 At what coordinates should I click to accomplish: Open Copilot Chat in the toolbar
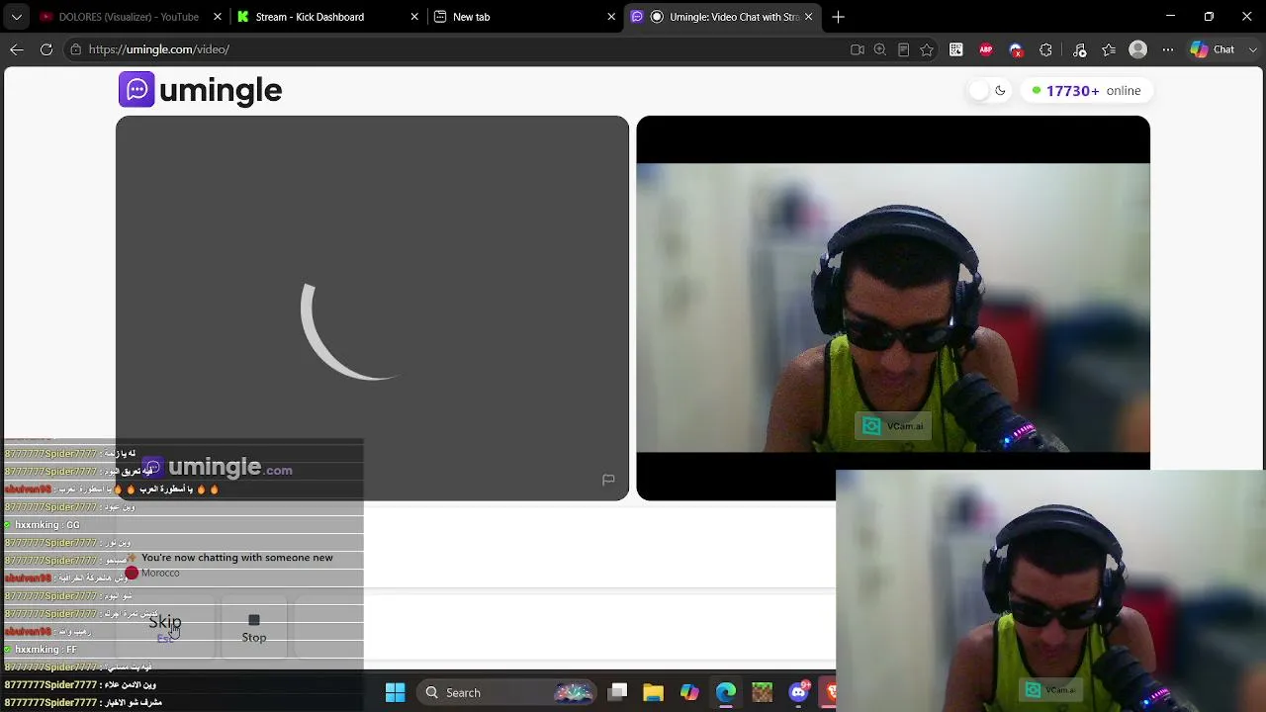(x=1213, y=49)
